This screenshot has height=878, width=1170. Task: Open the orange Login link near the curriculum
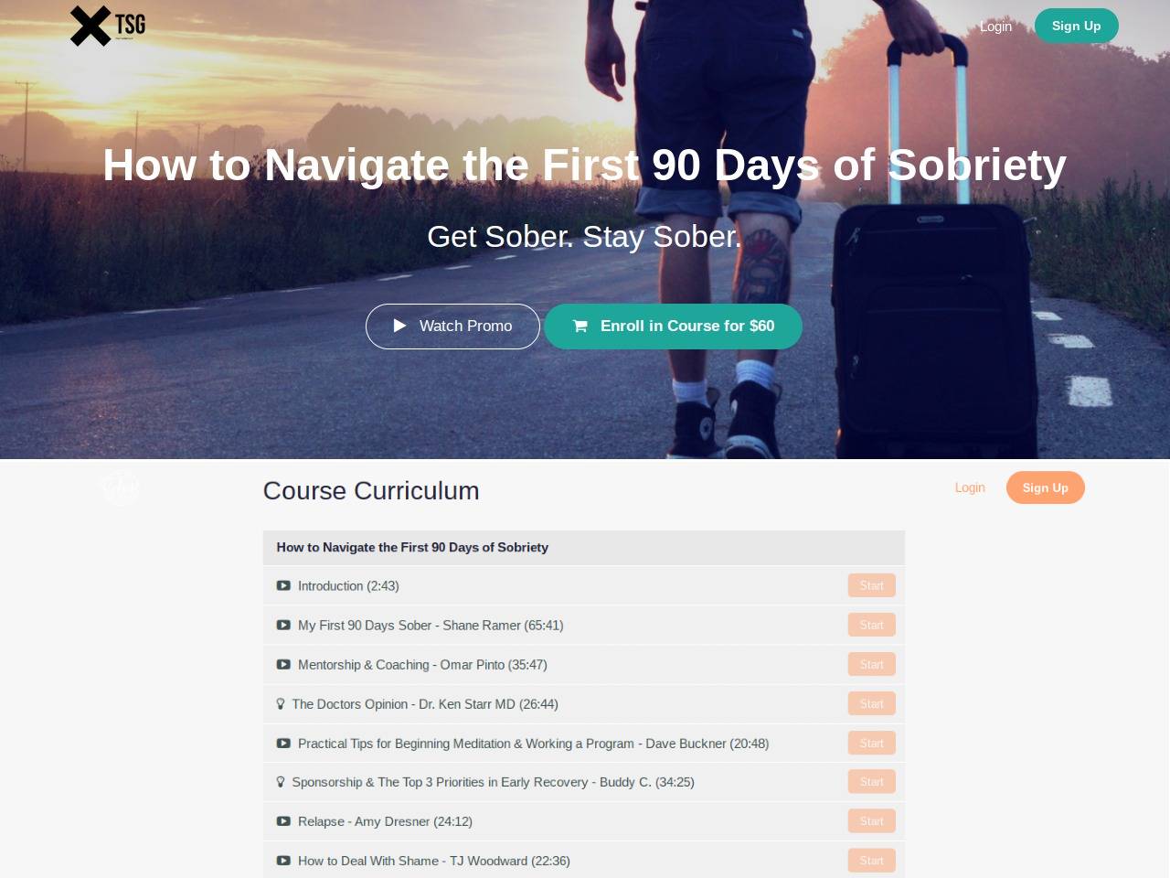tap(970, 487)
